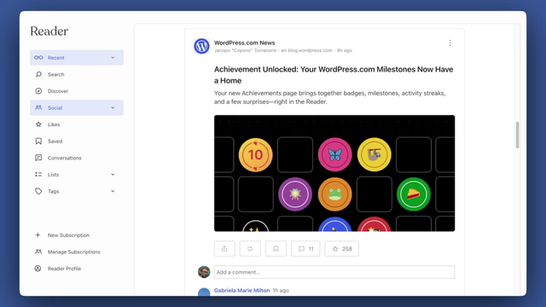Select Recent in the sidebar

coord(77,57)
